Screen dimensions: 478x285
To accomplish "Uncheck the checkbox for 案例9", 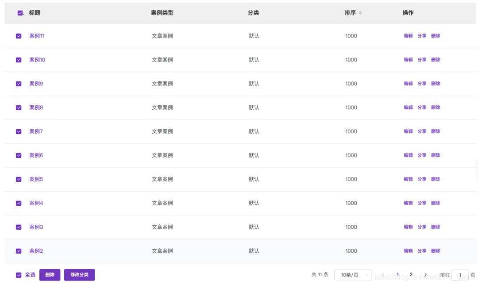I will point(19,84).
